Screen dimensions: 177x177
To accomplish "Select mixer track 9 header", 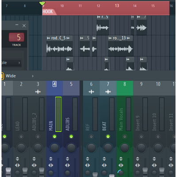I will pyautogui.click(x=141, y=88).
